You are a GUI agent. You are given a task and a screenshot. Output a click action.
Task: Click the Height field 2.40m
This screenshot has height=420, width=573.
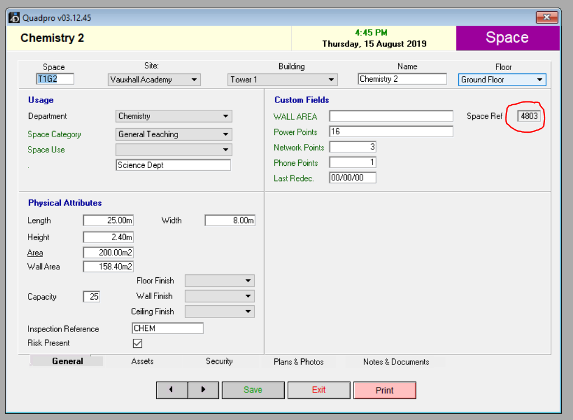click(x=108, y=237)
